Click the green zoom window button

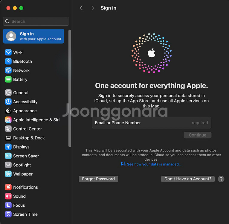[x=21, y=8]
